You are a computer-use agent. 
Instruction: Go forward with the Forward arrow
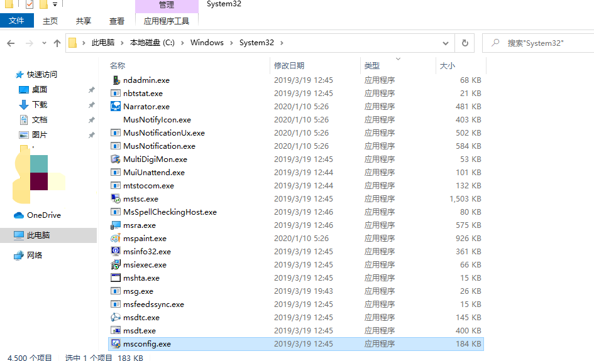[x=29, y=43]
